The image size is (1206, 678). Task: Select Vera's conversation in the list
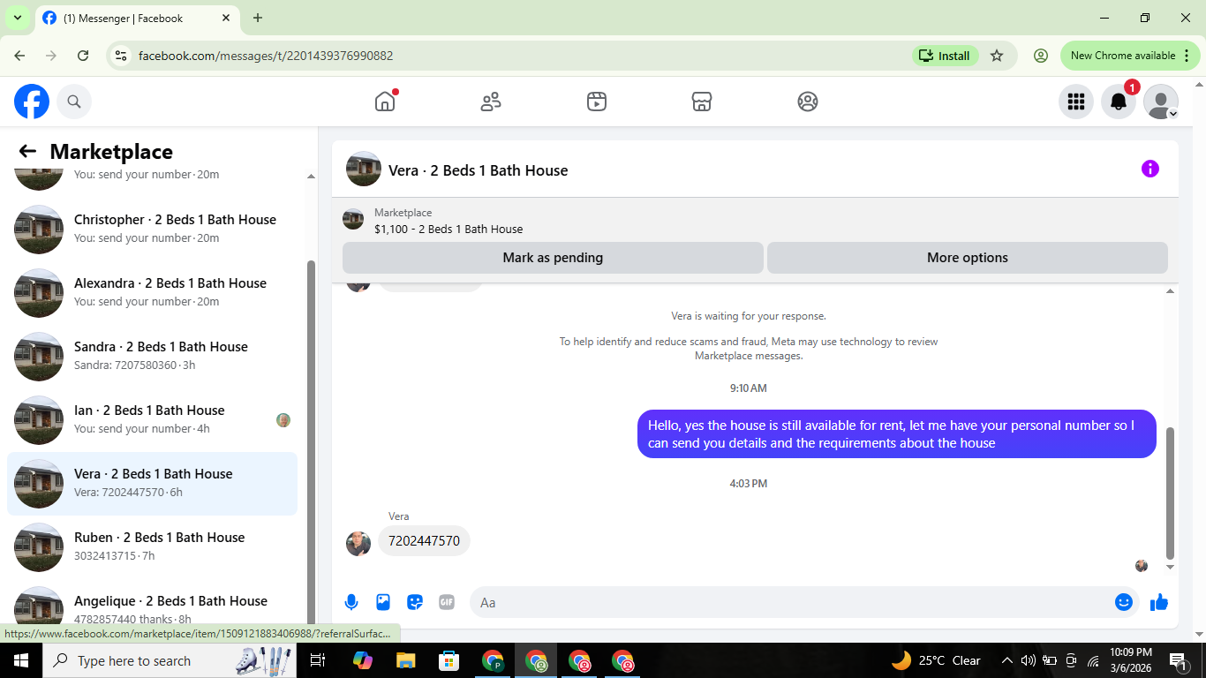coord(152,484)
